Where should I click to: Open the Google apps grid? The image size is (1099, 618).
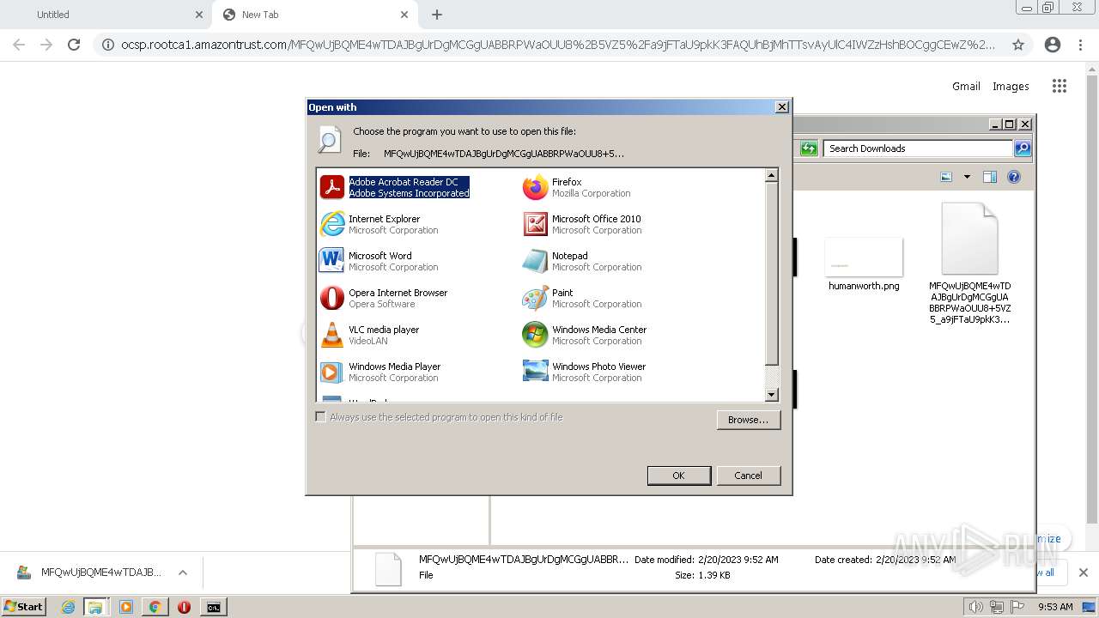(1060, 86)
